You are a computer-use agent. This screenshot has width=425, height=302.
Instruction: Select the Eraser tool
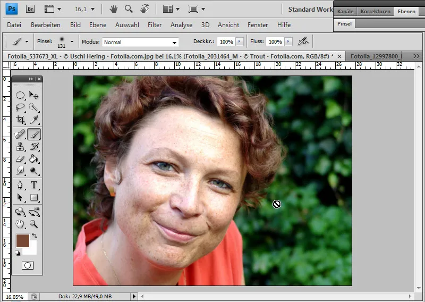(20, 159)
